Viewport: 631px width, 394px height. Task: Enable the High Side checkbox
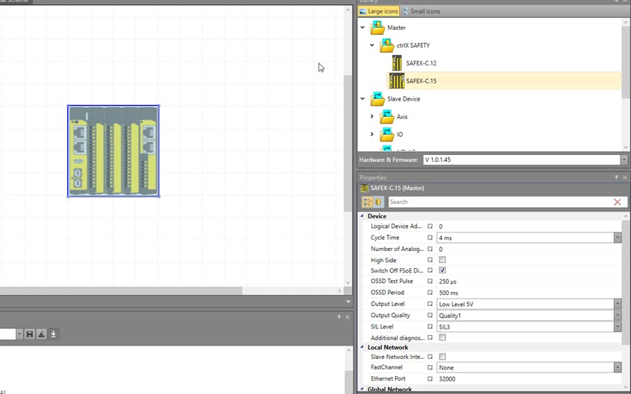442,260
